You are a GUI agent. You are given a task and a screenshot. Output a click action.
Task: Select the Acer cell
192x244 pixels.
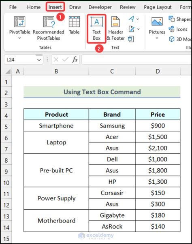coord(112,137)
